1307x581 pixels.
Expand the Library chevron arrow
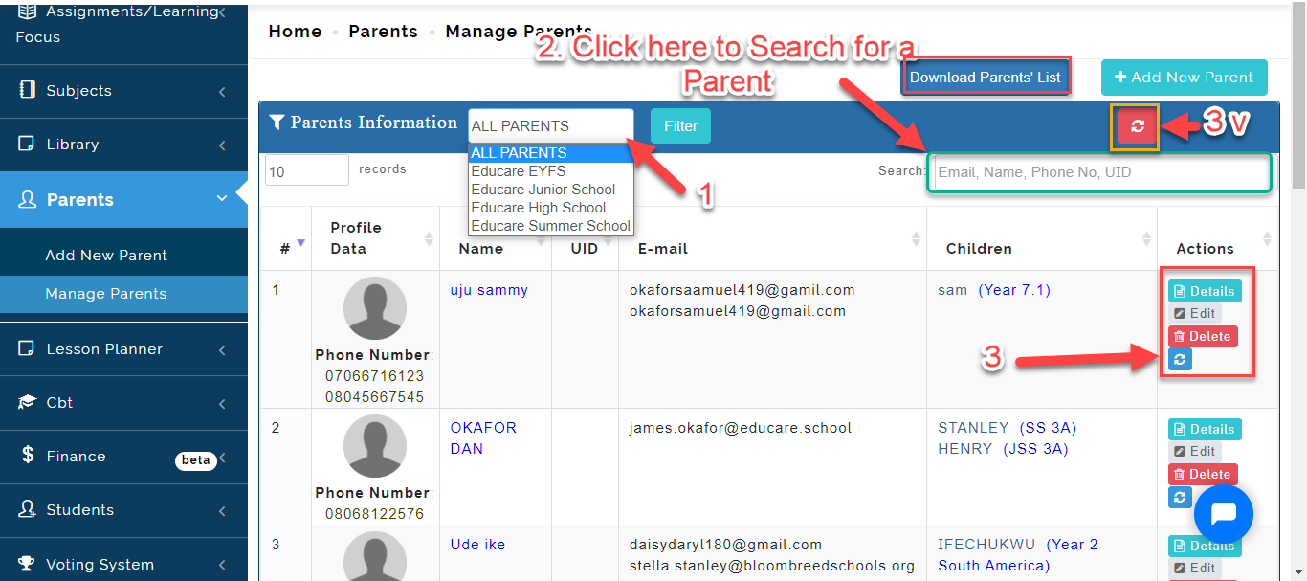(x=222, y=145)
